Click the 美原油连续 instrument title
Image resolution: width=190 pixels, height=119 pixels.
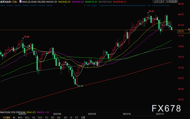click(x=5, y=2)
